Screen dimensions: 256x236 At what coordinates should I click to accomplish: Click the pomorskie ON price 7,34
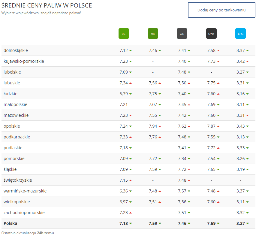coord(182,159)
